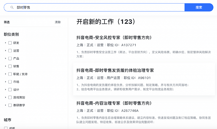Select the 设计 category checkbox
The image size is (217, 129).
tap(10, 90)
